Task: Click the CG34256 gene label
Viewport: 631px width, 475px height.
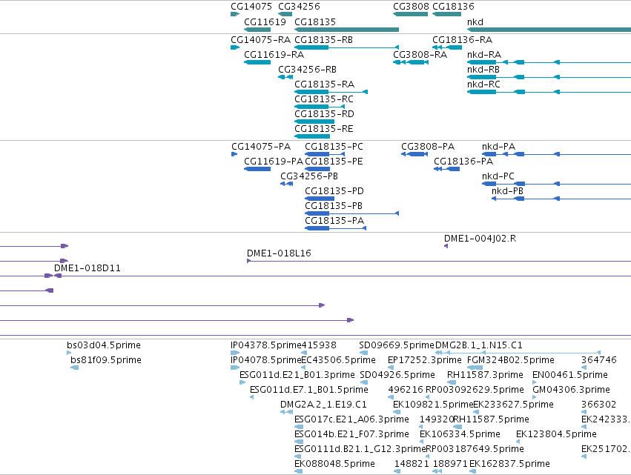Action: pyautogui.click(x=299, y=7)
